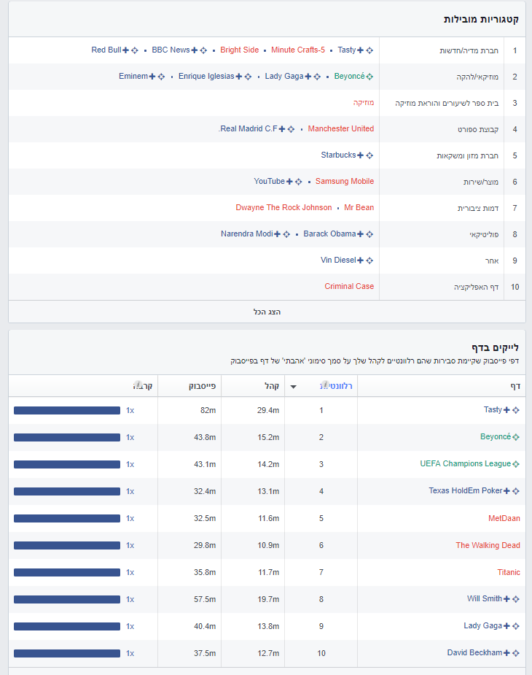Sort by the קהל column header
The image size is (532, 675).
coord(272,386)
